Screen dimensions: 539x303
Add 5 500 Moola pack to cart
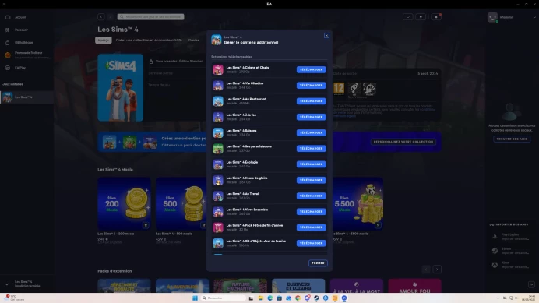378,225
